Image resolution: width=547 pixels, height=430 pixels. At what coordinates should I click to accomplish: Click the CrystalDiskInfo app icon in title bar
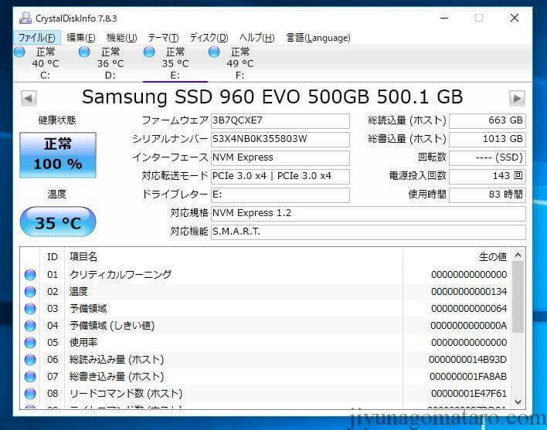[25, 18]
